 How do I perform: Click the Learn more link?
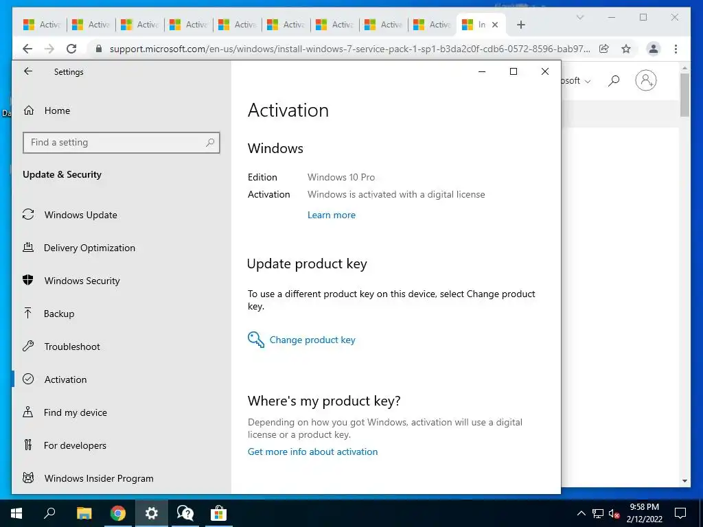[x=332, y=215]
